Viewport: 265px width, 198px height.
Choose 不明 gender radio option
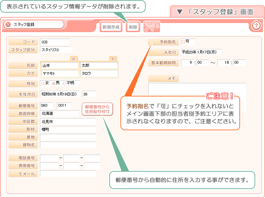[65, 84]
